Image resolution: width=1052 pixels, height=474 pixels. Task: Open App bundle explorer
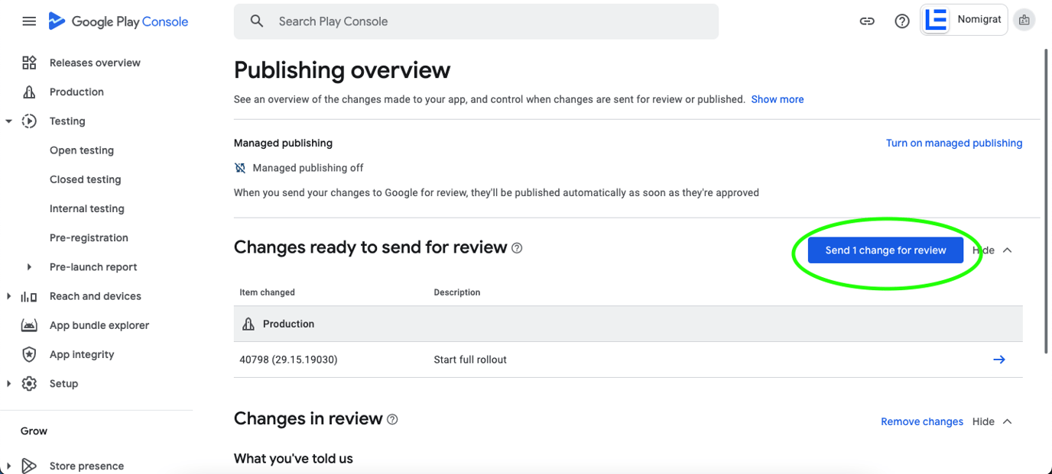coord(99,324)
